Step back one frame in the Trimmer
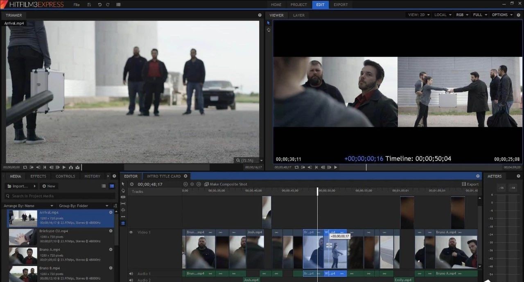 point(51,167)
